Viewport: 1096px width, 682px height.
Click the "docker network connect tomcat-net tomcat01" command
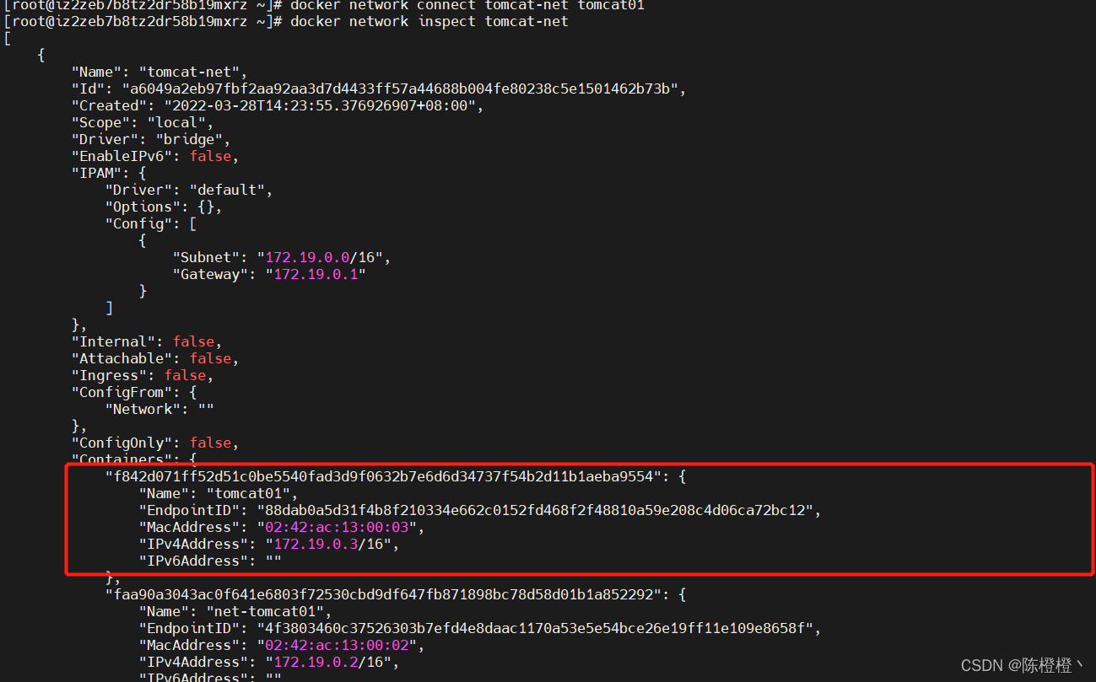pyautogui.click(x=467, y=5)
